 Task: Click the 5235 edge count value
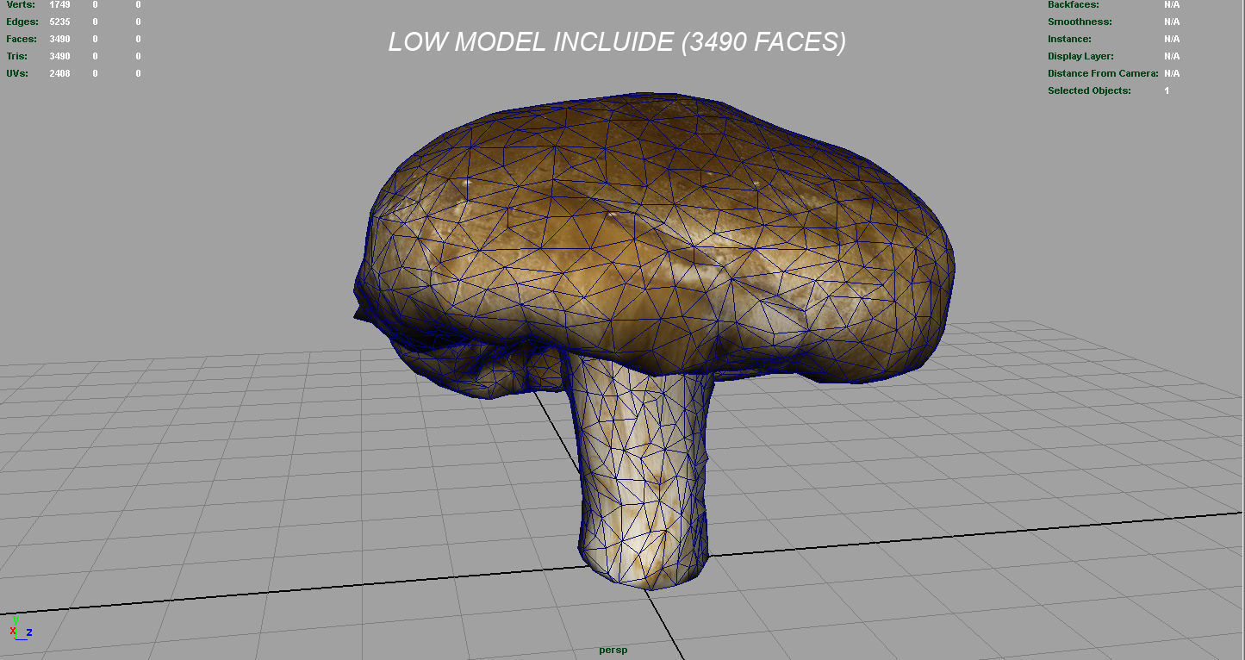(60, 22)
